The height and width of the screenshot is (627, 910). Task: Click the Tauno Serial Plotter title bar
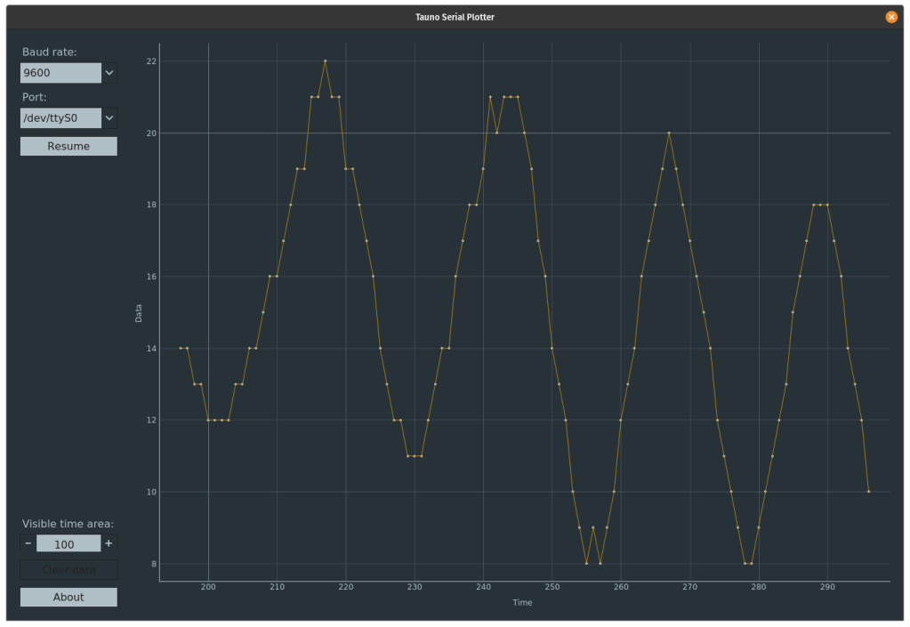pos(455,16)
